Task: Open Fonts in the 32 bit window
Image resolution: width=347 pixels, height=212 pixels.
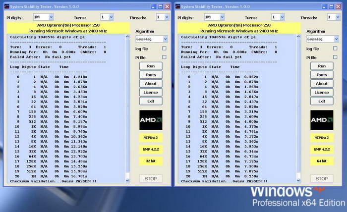Action: click(151, 75)
